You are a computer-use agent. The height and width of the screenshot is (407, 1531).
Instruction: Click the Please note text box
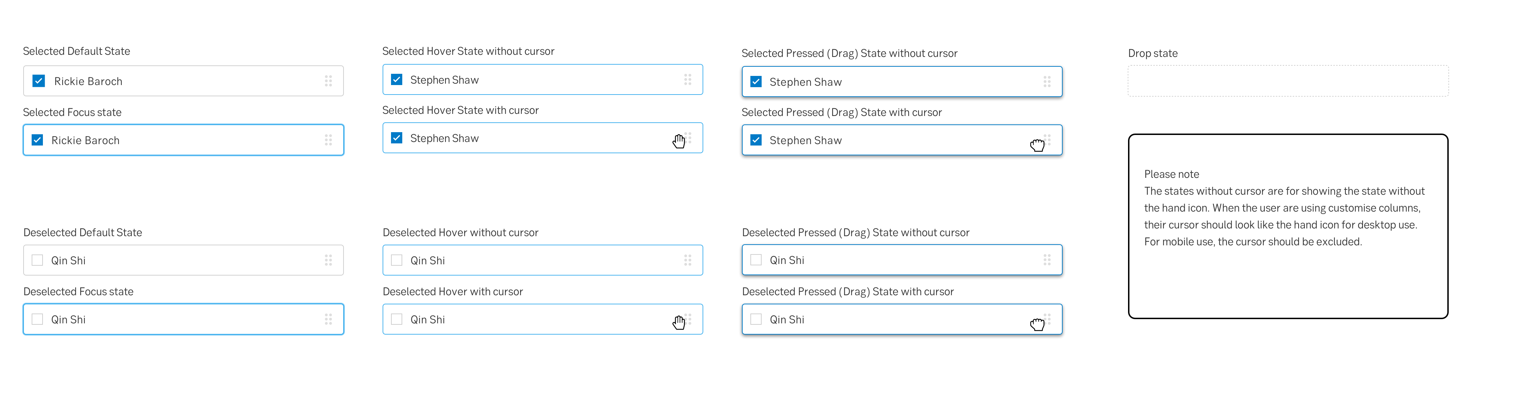tap(1288, 226)
